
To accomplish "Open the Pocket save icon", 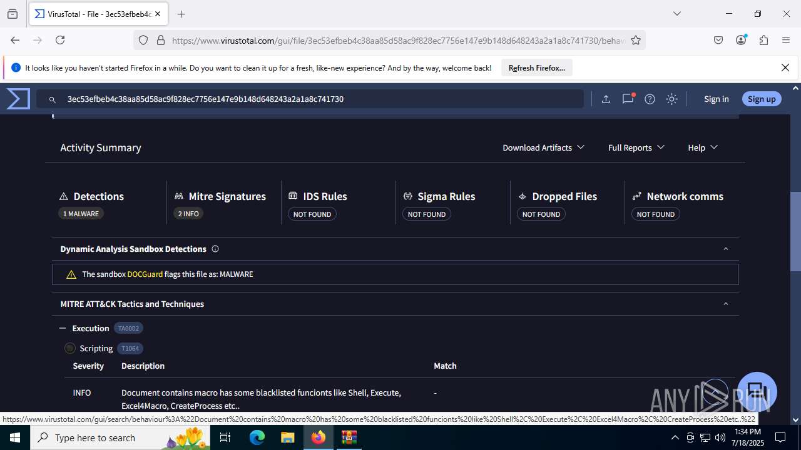I will point(718,40).
